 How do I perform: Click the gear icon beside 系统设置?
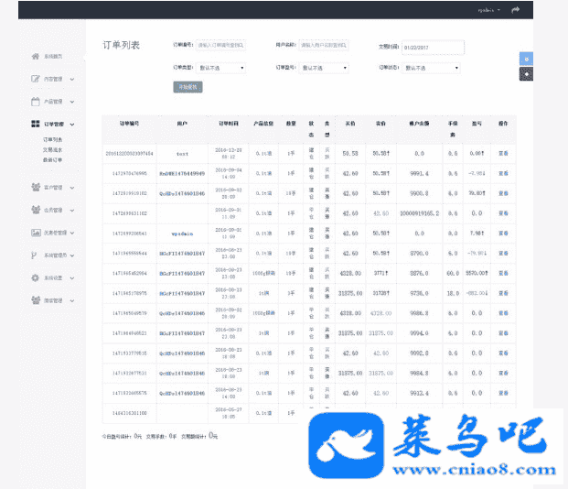pyautogui.click(x=35, y=277)
